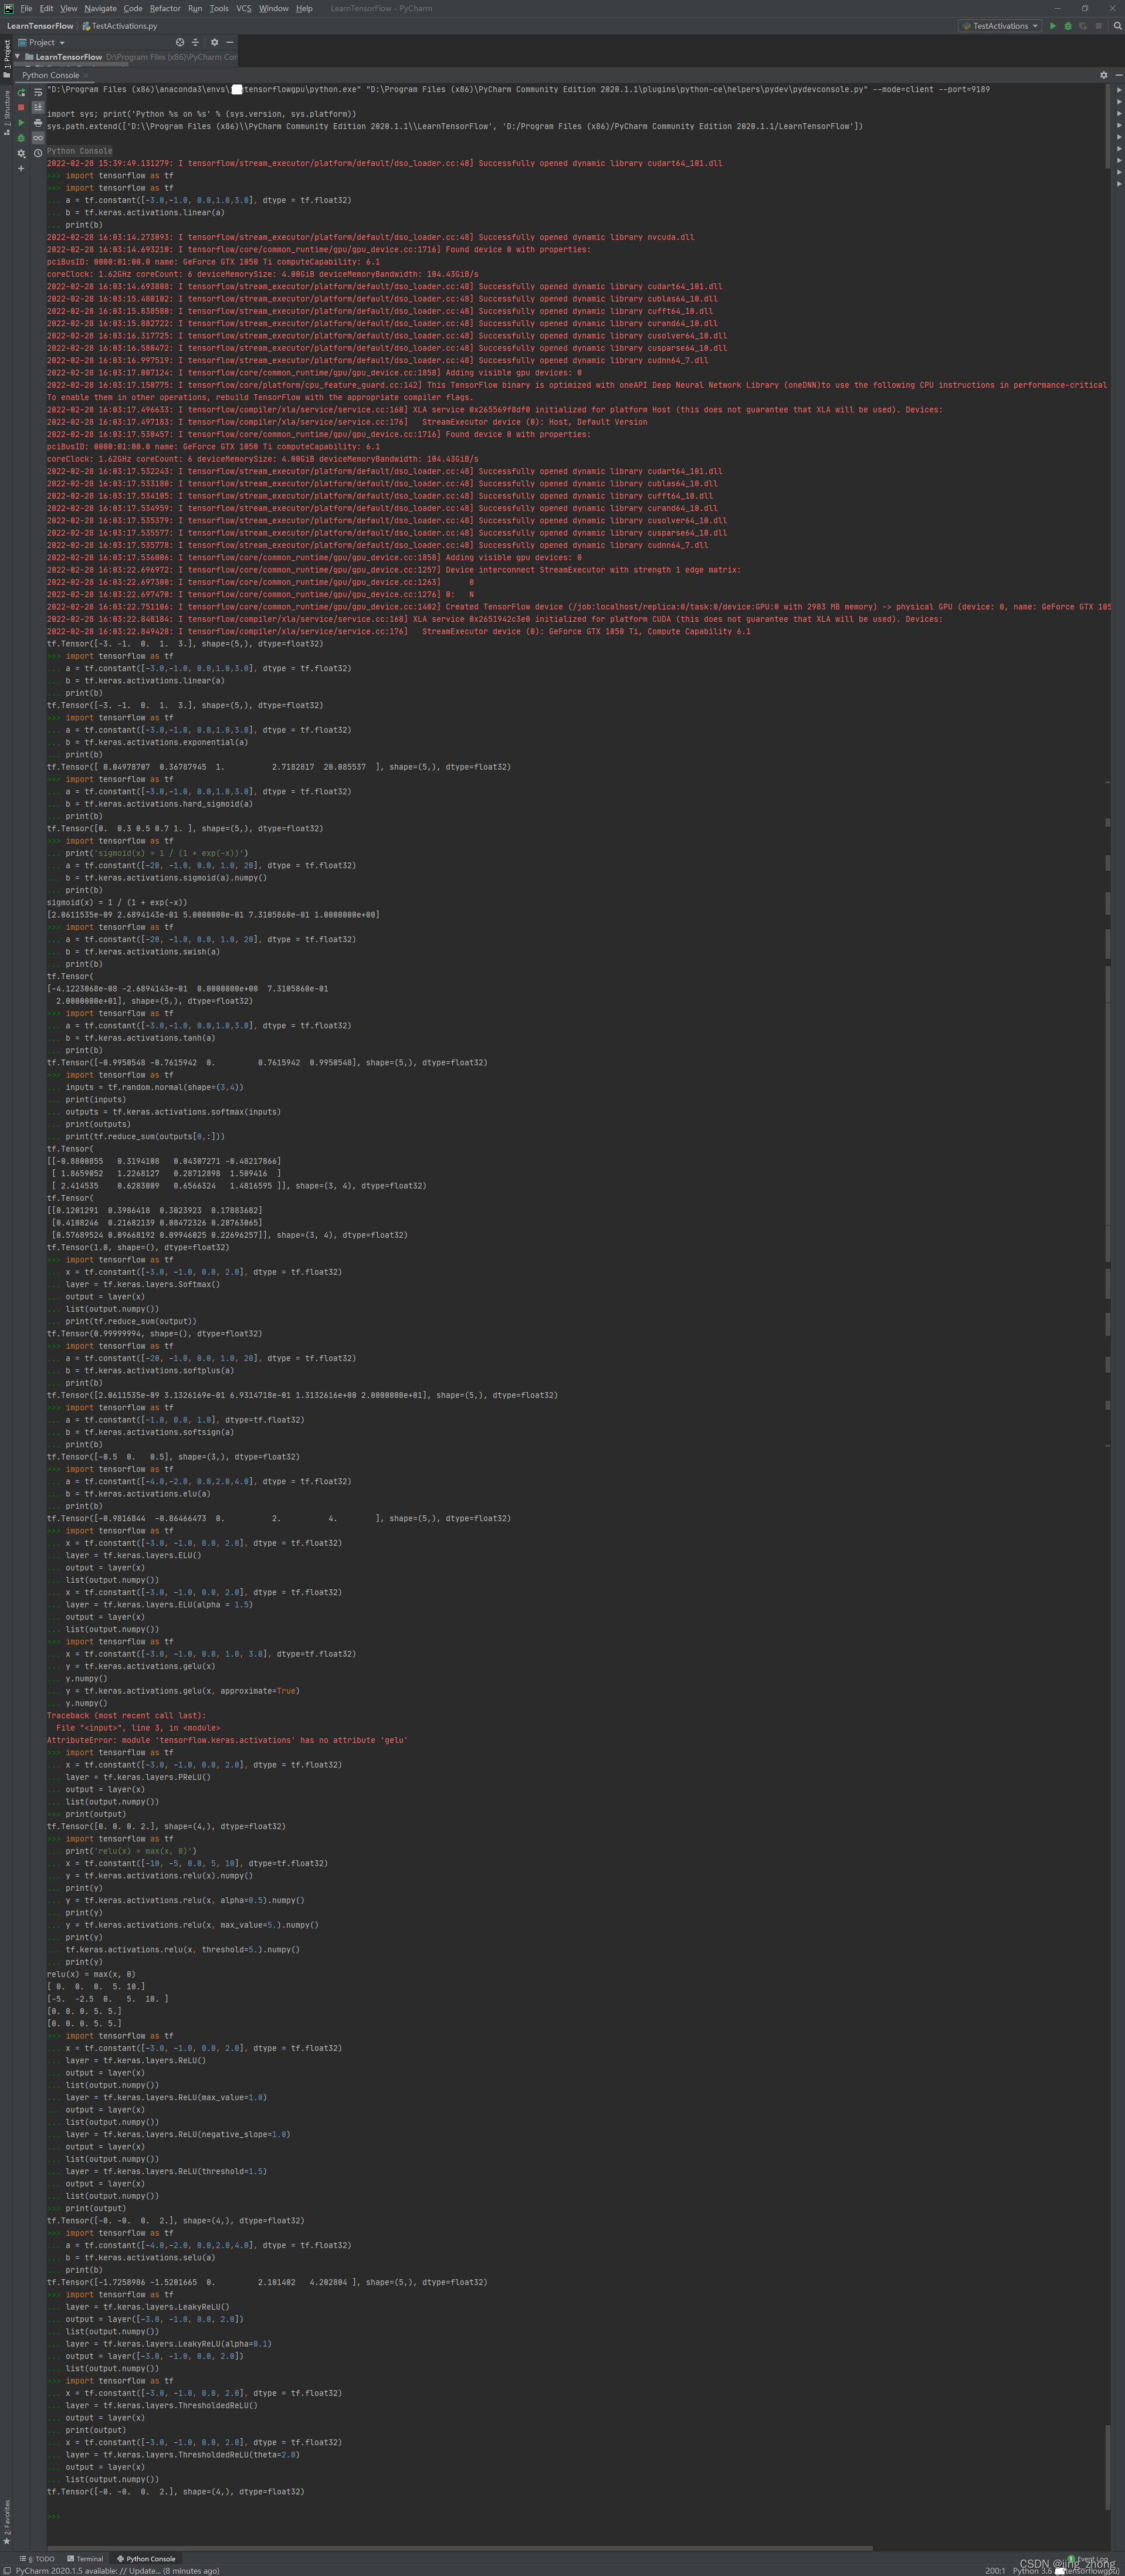Toggle scroll to the end of console
This screenshot has width=1125, height=2576.
tap(38, 107)
